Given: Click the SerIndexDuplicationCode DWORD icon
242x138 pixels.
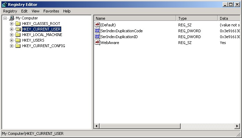Looking at the screenshot, I should (x=97, y=31).
